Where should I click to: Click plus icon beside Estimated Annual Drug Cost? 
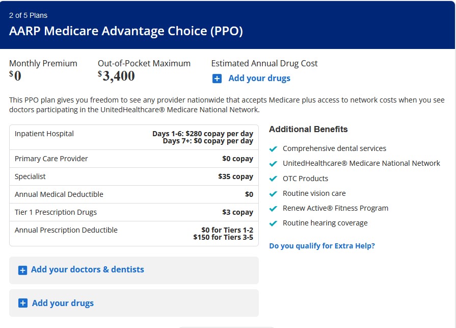tap(217, 79)
